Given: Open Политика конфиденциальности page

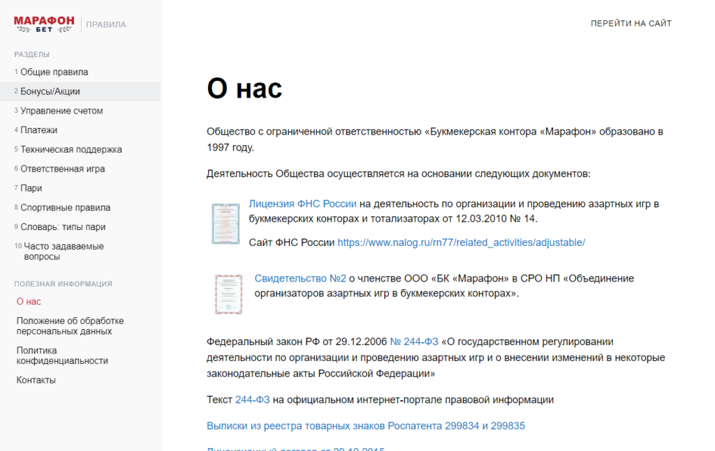Looking at the screenshot, I should tap(62, 356).
